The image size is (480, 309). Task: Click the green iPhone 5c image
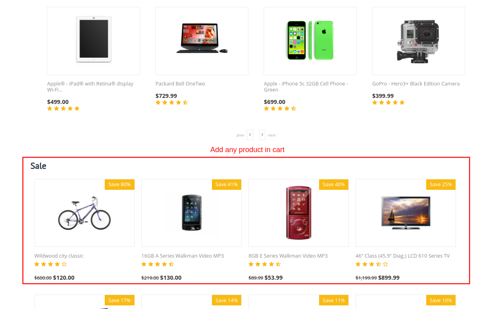310,40
